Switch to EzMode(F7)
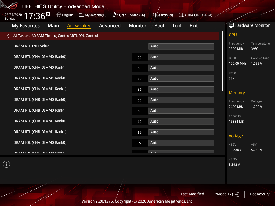Screen dimensions: 275x206 [223, 194]
